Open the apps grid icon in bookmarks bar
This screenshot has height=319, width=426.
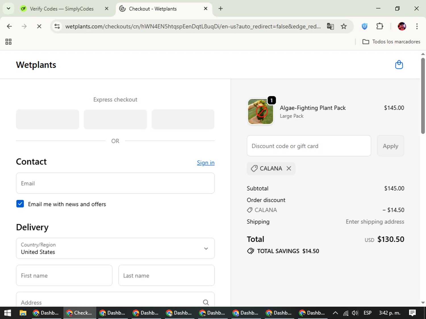coord(9,42)
